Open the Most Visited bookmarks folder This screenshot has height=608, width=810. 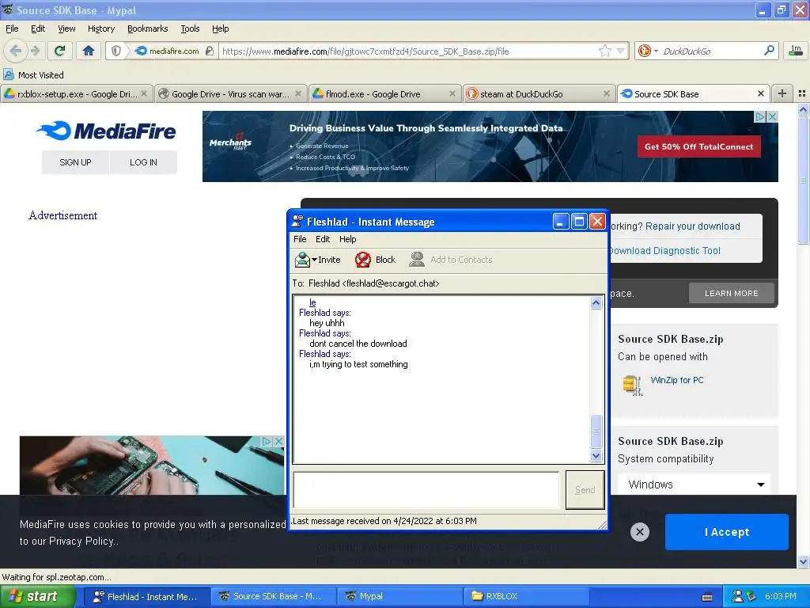(34, 75)
